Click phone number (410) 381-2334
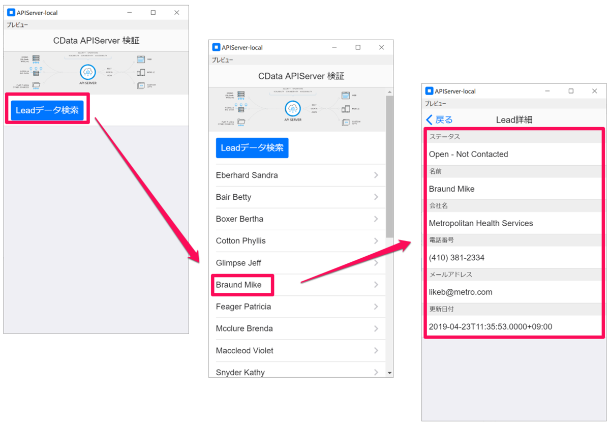 tap(456, 258)
